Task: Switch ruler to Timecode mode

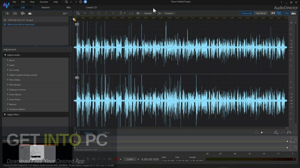Action: tap(247, 13)
